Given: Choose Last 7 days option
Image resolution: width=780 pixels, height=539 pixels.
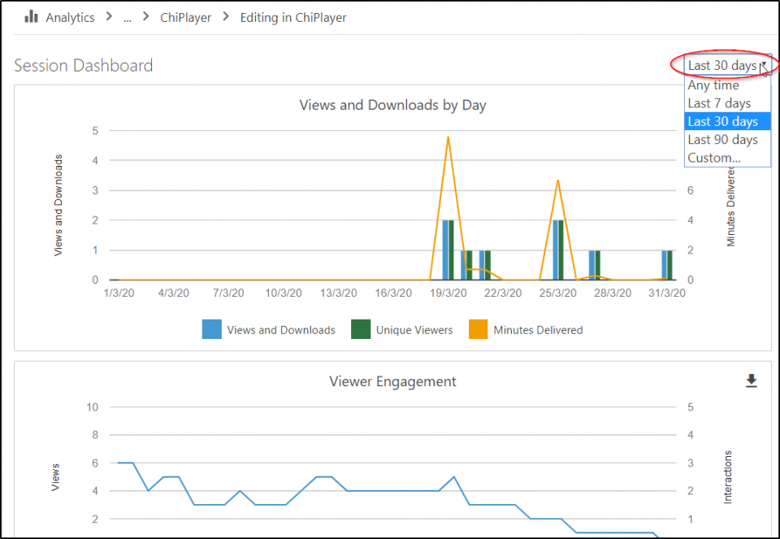Looking at the screenshot, I should coord(727,103).
